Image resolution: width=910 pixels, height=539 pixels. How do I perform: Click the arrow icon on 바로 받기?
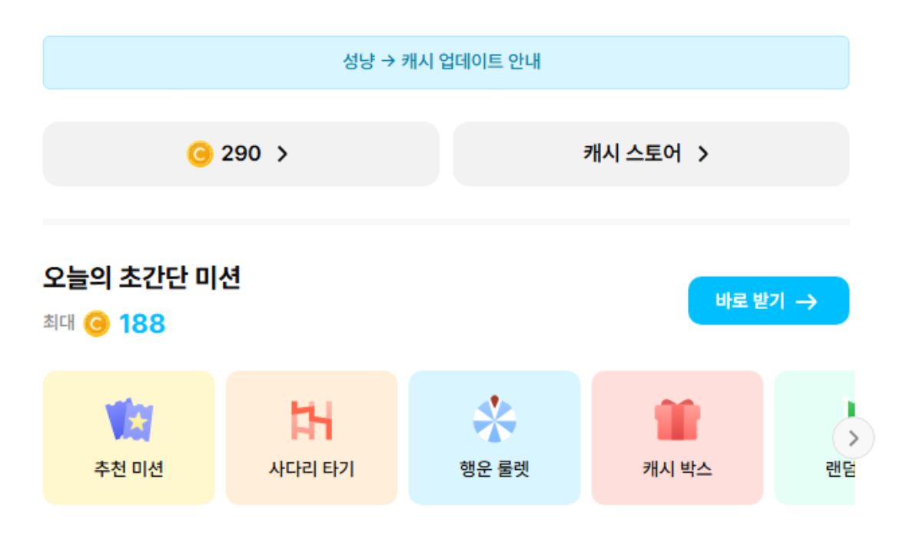click(x=806, y=301)
